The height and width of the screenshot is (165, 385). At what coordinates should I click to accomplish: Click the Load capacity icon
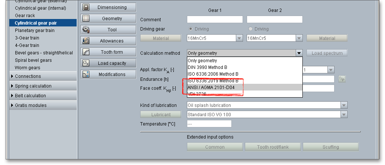click(86, 63)
